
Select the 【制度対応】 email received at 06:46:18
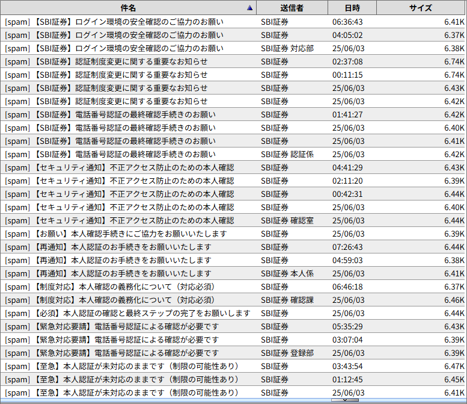[233, 287]
